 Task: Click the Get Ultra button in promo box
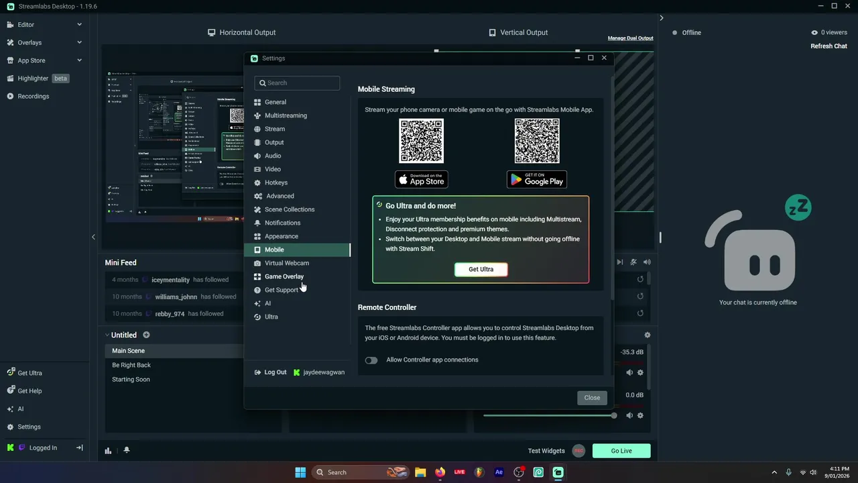coord(481,269)
